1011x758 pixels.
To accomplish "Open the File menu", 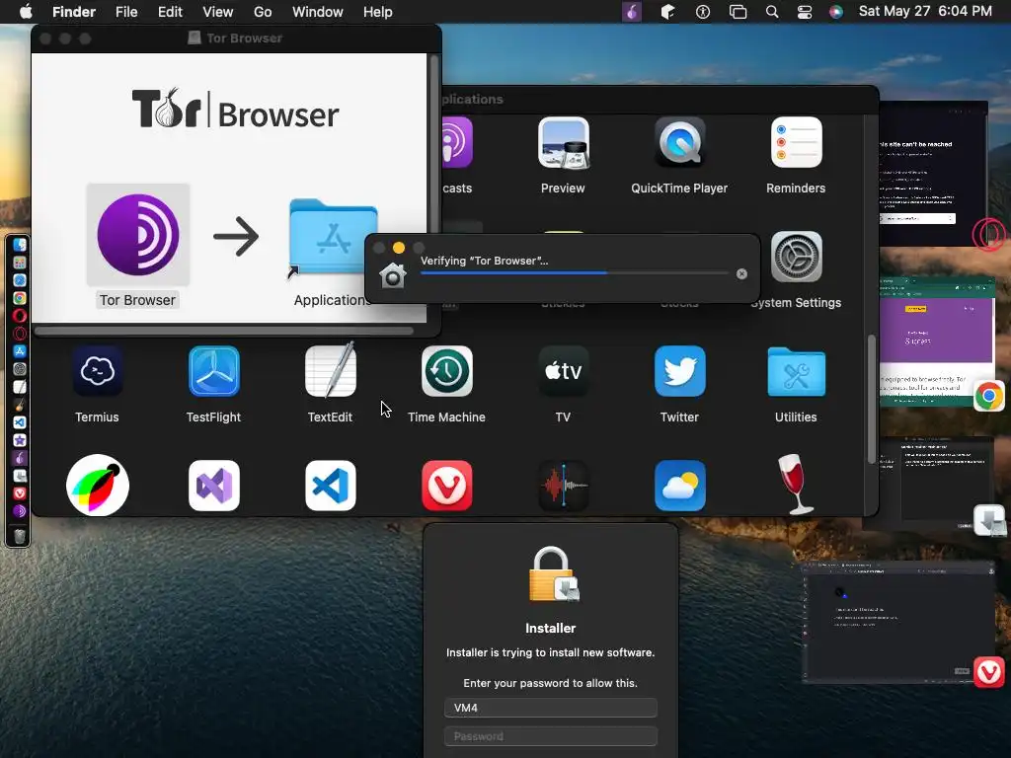I will click(x=126, y=12).
